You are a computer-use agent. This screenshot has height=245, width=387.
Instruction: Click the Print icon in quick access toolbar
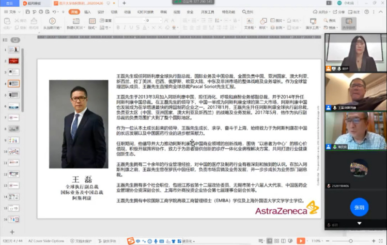(x=41, y=12)
